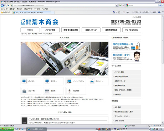The image size is (164, 131).
Task: Open the ファイル (File) menu
Action: (x=4, y=9)
